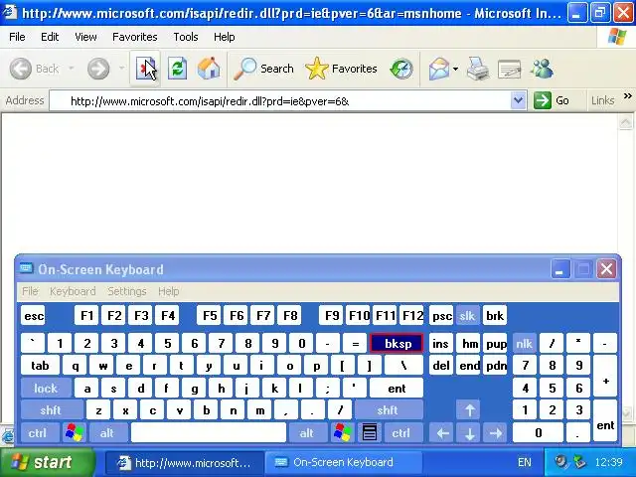Open Messenger icon in IE toolbar
This screenshot has height=477, width=636.
(542, 69)
